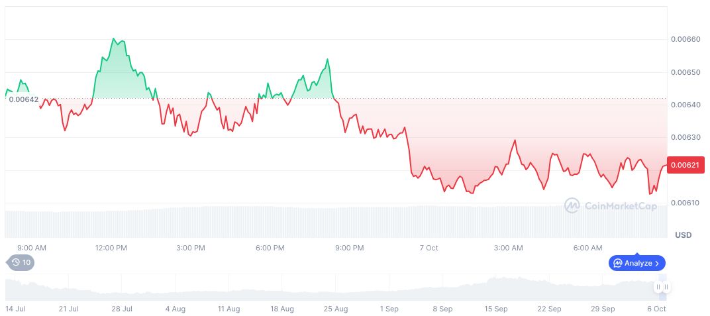Click the history clock icon badge
Viewport: 710px width, 316px height.
[x=16, y=262]
